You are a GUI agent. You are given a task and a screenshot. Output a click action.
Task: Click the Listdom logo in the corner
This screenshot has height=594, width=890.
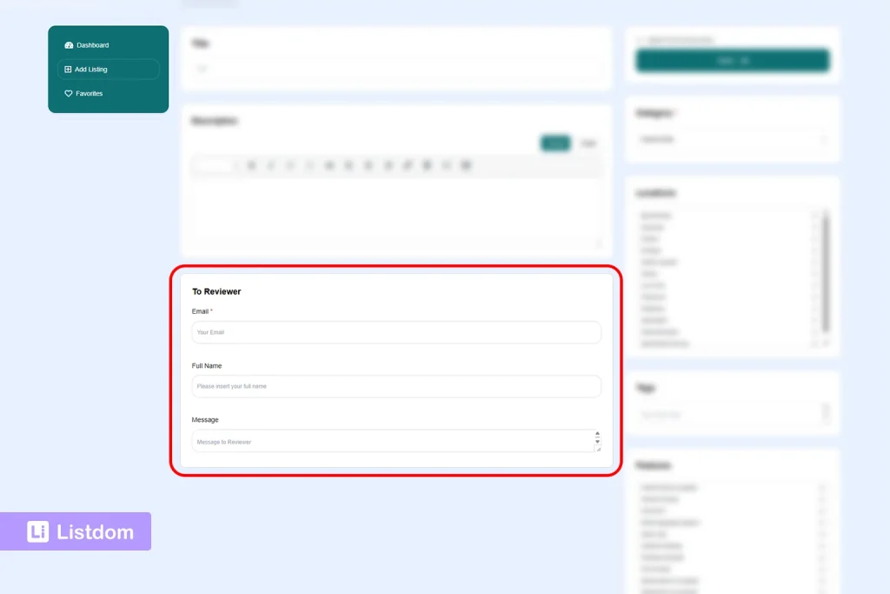coord(76,531)
